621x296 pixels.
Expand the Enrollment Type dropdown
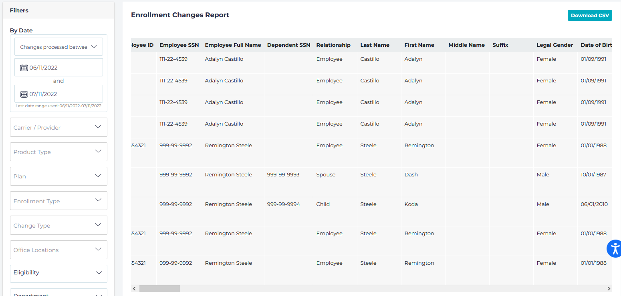click(x=58, y=201)
